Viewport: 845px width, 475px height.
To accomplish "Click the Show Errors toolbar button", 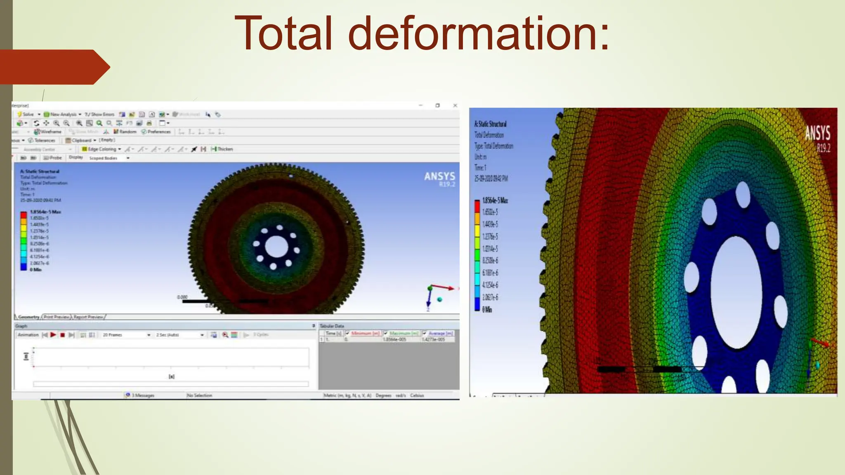I will [x=99, y=114].
